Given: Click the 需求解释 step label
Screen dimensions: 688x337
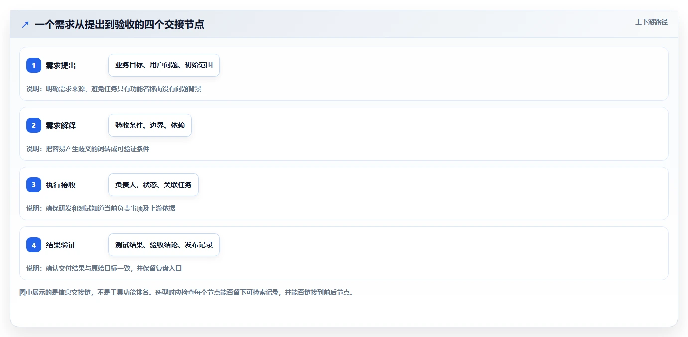Looking at the screenshot, I should pyautogui.click(x=61, y=126).
